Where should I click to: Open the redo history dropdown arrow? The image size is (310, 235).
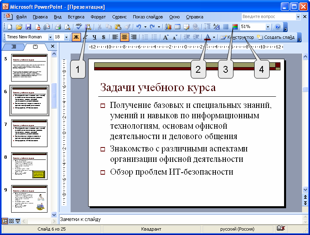tap(159, 27)
